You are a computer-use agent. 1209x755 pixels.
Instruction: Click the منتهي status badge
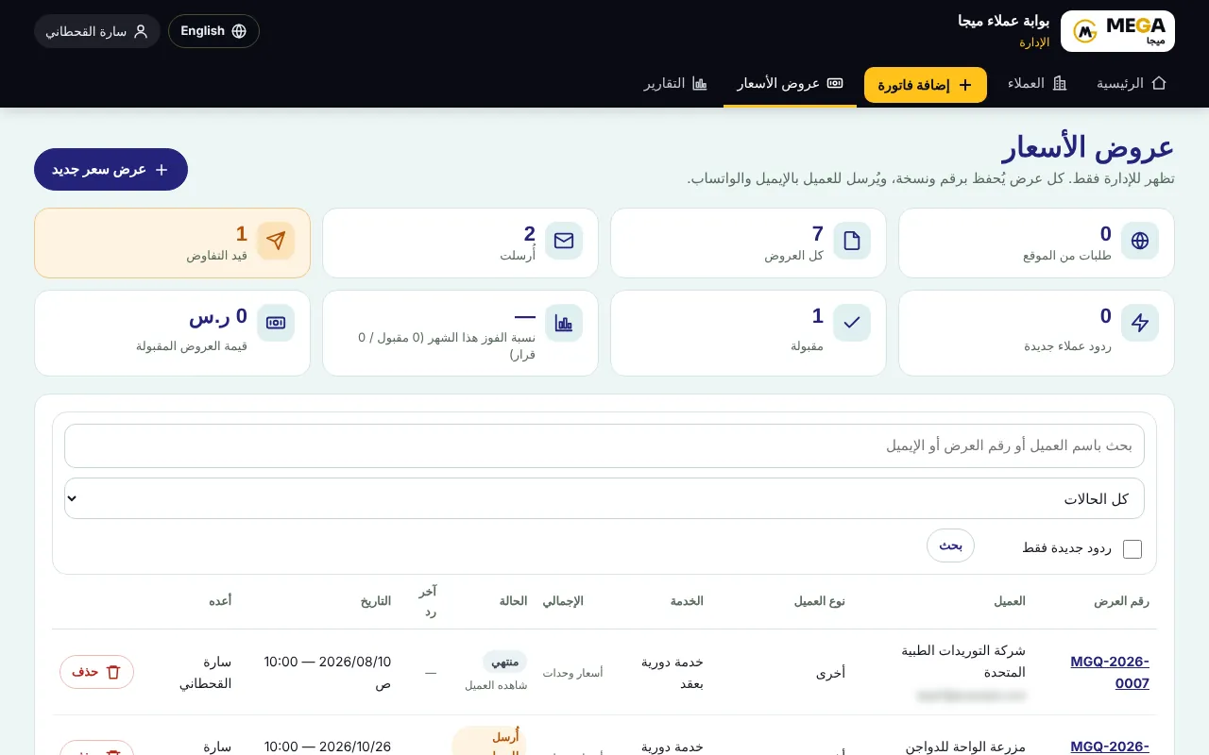[x=504, y=662]
